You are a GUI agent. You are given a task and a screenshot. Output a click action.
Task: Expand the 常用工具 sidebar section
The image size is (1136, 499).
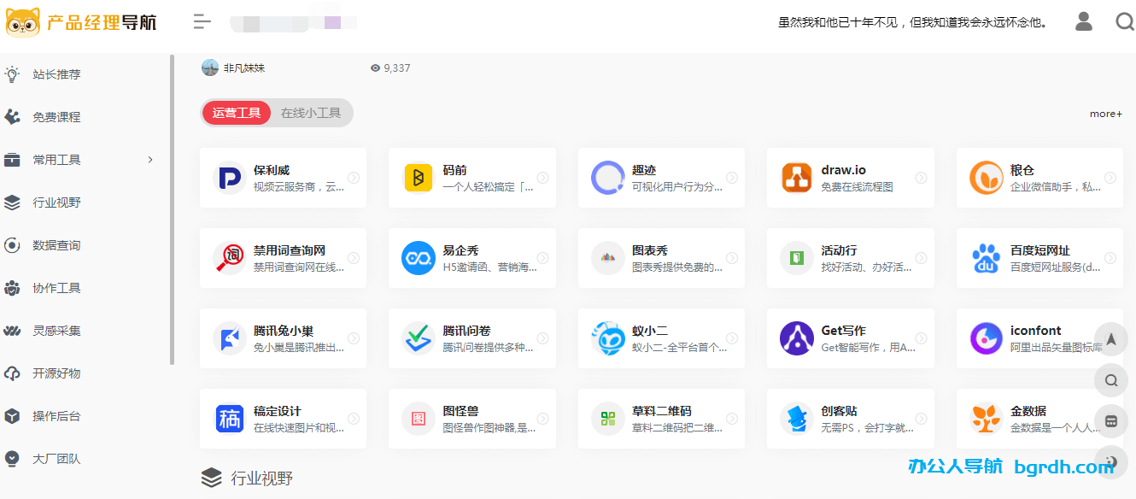81,159
